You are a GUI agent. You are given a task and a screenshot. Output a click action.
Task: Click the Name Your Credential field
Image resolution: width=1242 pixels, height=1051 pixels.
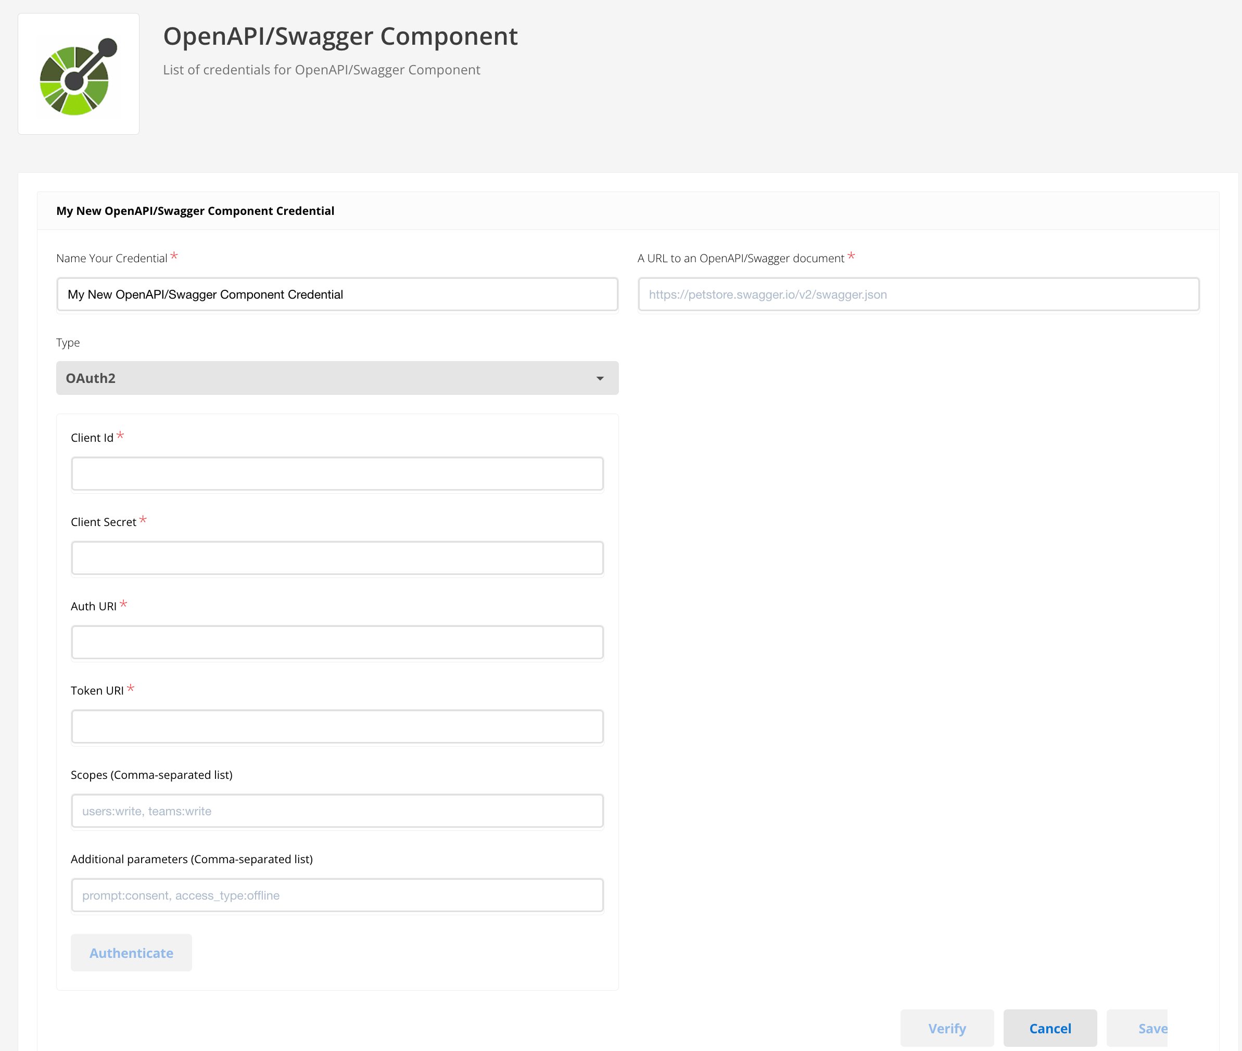click(x=337, y=294)
